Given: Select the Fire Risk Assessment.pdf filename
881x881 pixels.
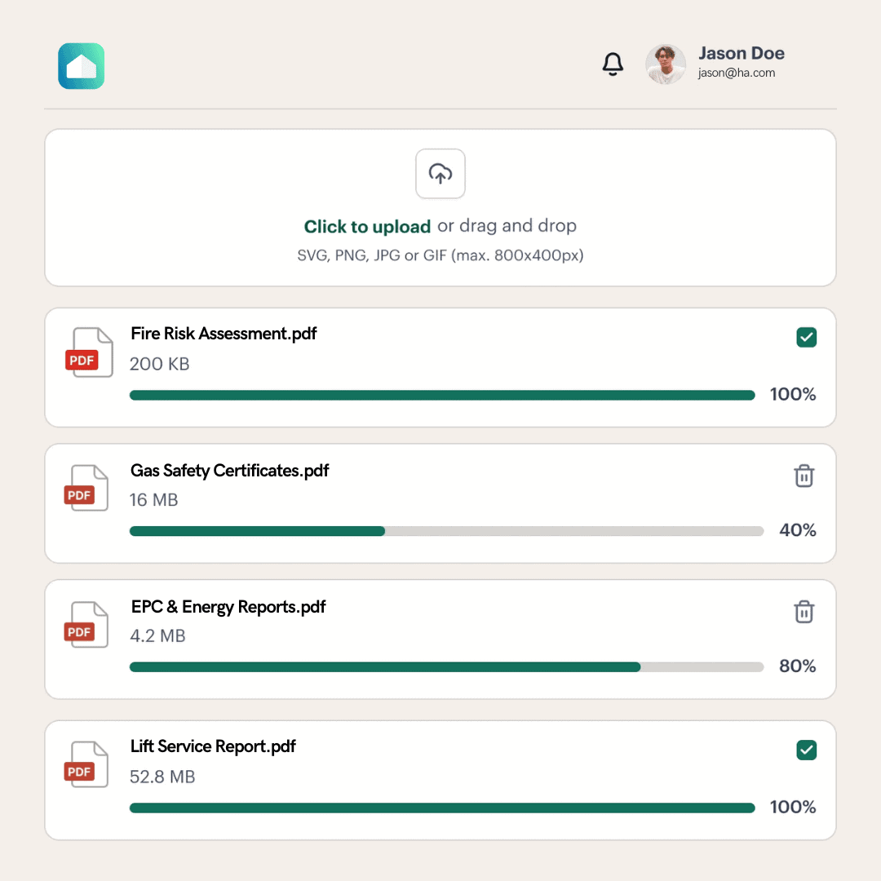Looking at the screenshot, I should pos(224,334).
